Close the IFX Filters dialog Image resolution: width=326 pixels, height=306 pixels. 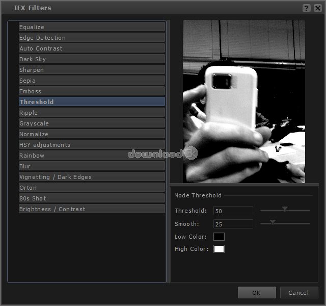pyautogui.click(x=318, y=8)
